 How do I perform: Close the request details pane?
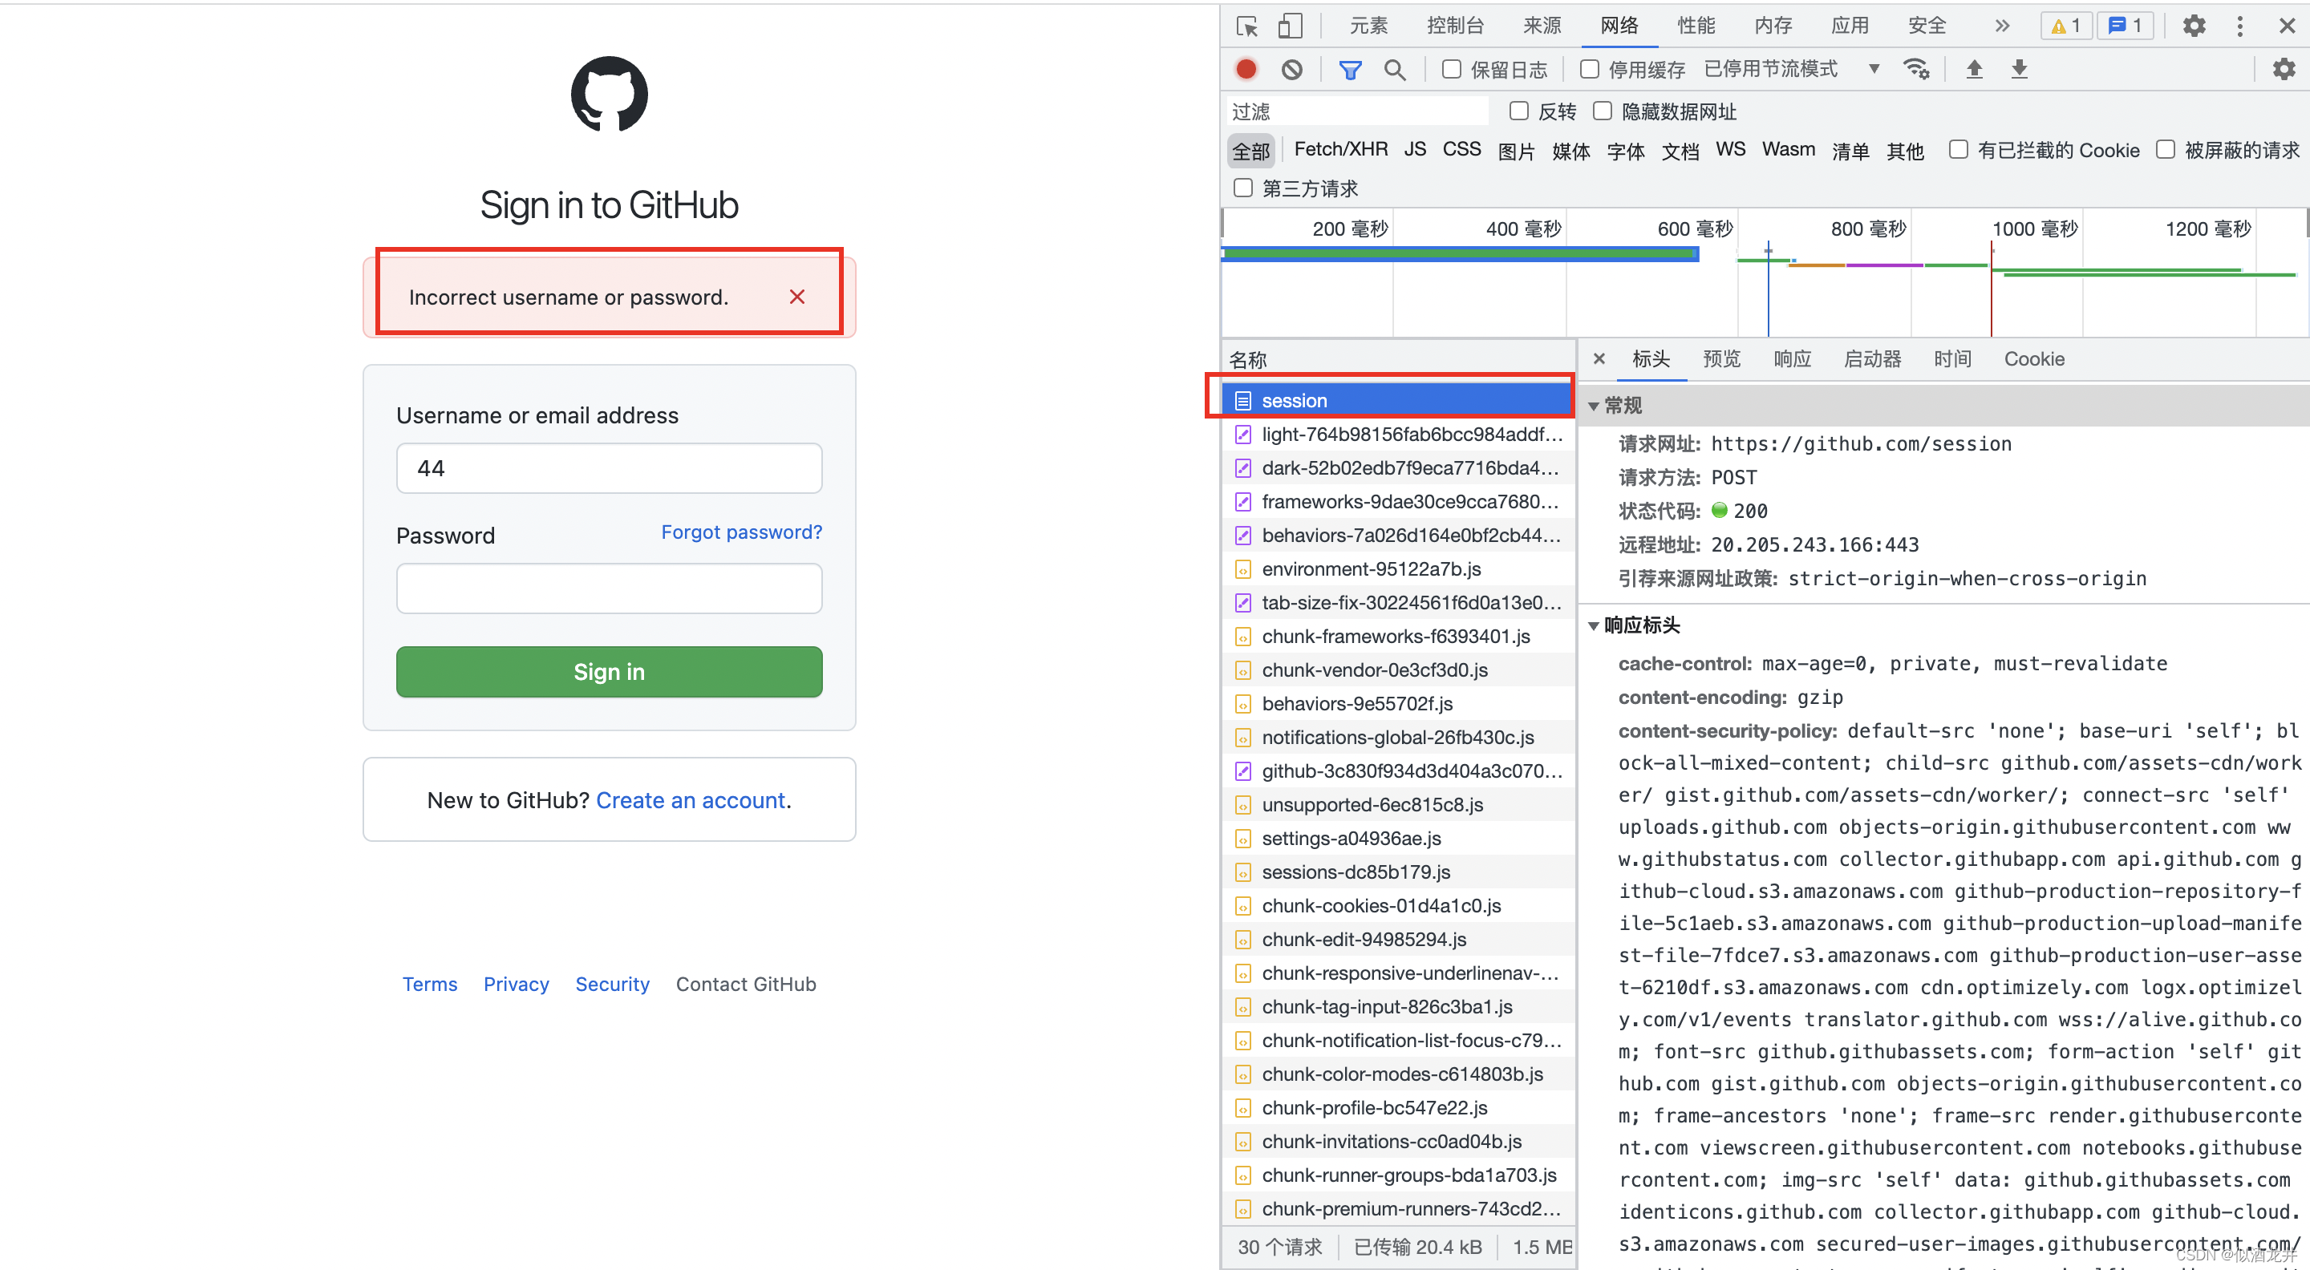[x=1599, y=358]
